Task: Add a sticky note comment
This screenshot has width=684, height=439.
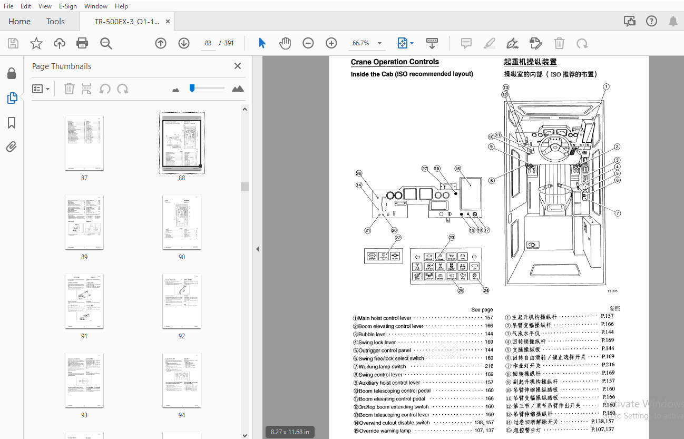Action: 466,43
